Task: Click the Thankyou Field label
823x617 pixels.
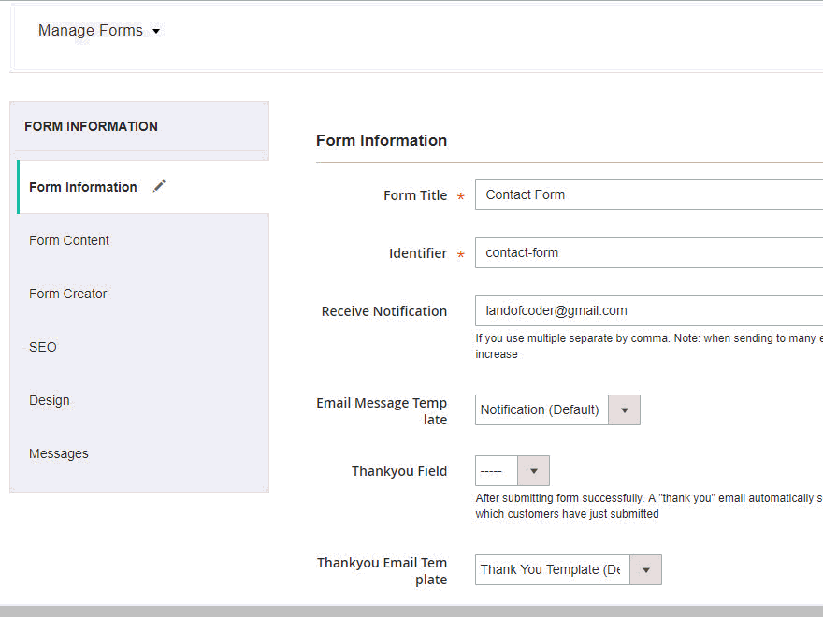Action: [x=399, y=471]
